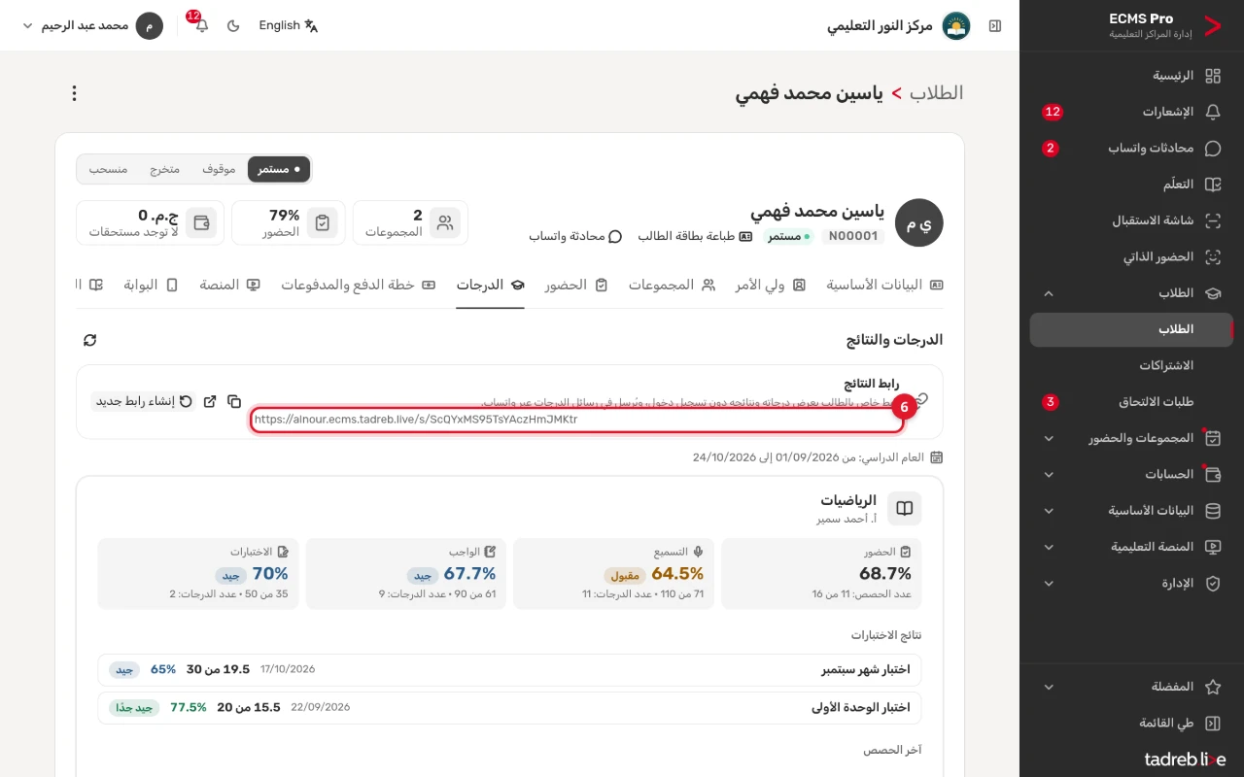Open the ولي الأمر tab
Screen dimensions: 1244x777
click(x=771, y=285)
